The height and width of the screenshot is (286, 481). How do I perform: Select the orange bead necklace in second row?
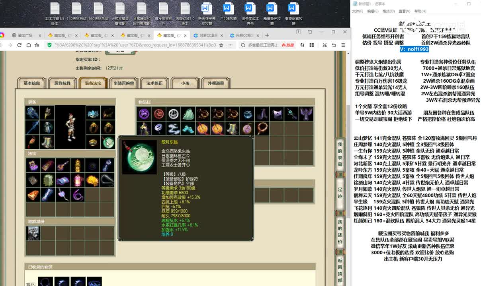point(262,128)
